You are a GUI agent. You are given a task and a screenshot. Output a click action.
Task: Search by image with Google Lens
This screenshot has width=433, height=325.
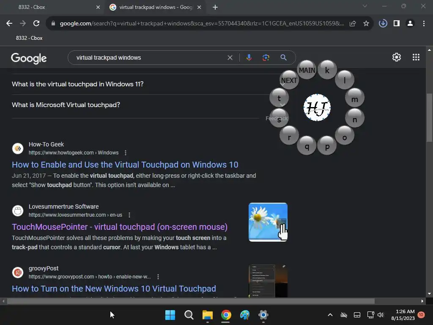(266, 58)
